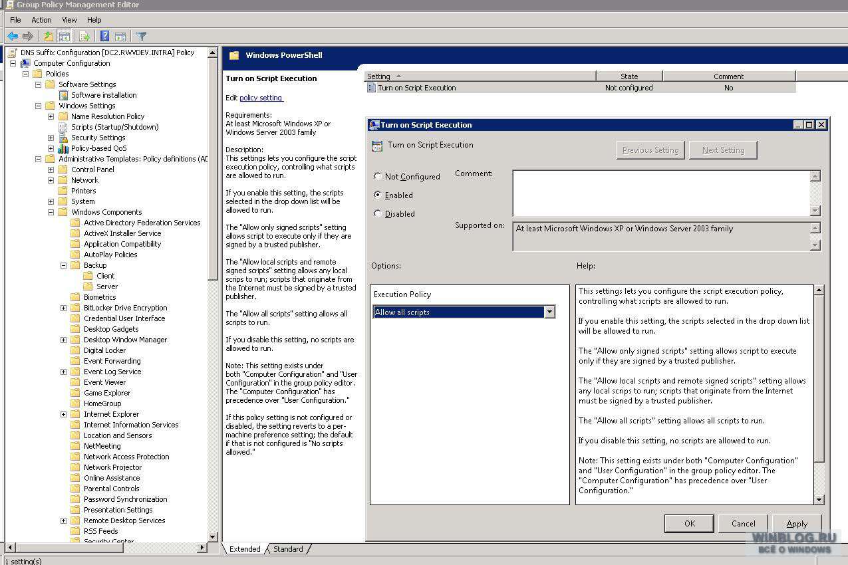This screenshot has height=565, width=848.
Task: Open the View menu
Action: (69, 20)
